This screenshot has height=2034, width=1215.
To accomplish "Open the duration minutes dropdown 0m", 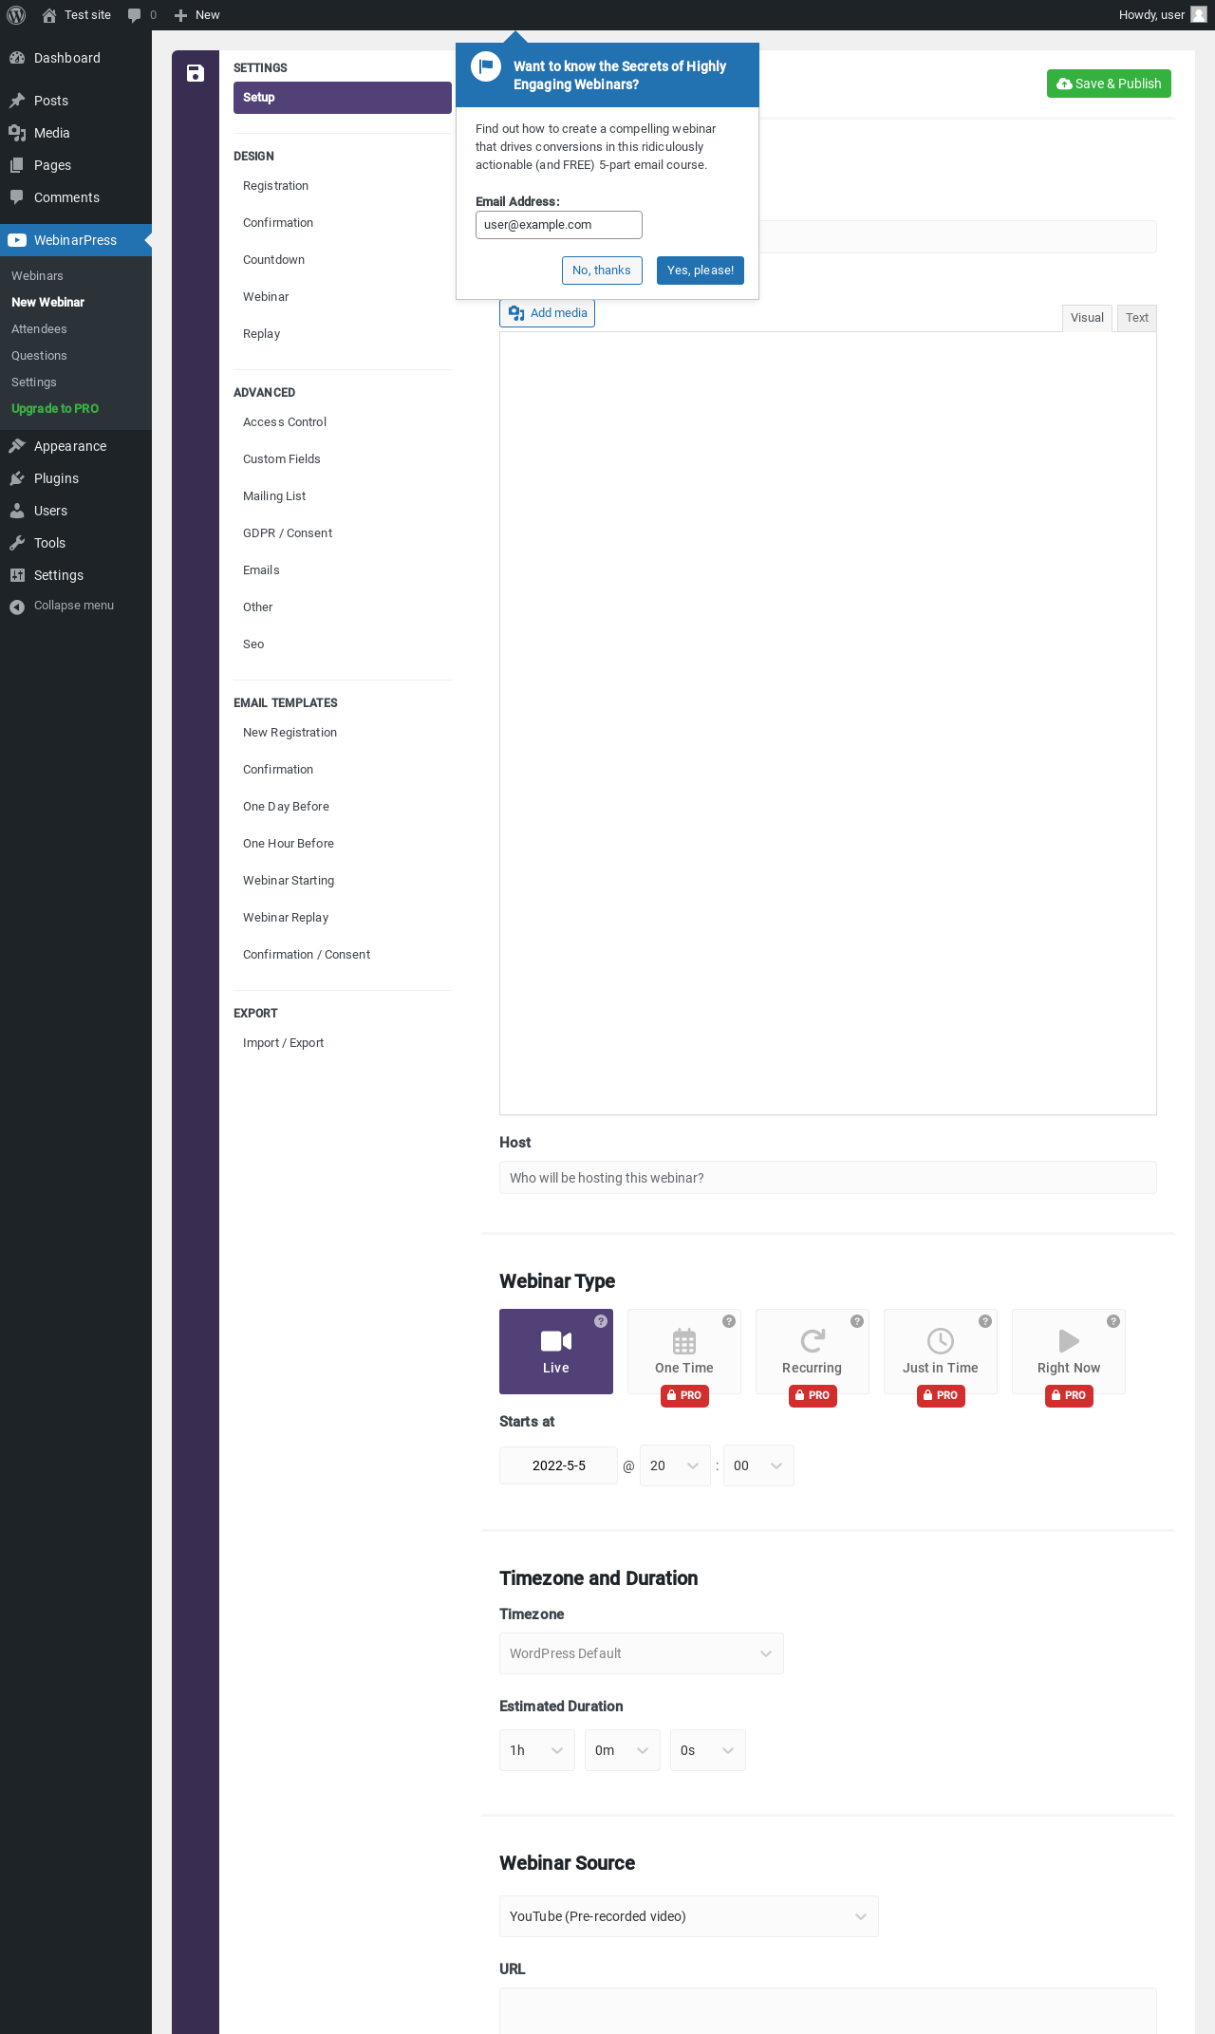I will point(623,1750).
